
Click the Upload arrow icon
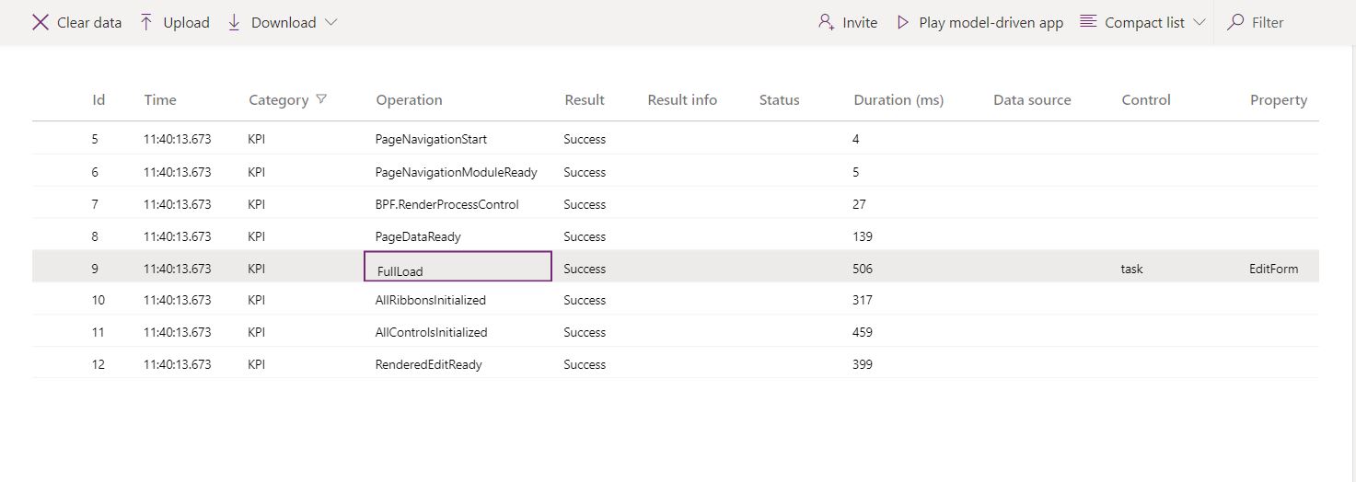[x=146, y=23]
